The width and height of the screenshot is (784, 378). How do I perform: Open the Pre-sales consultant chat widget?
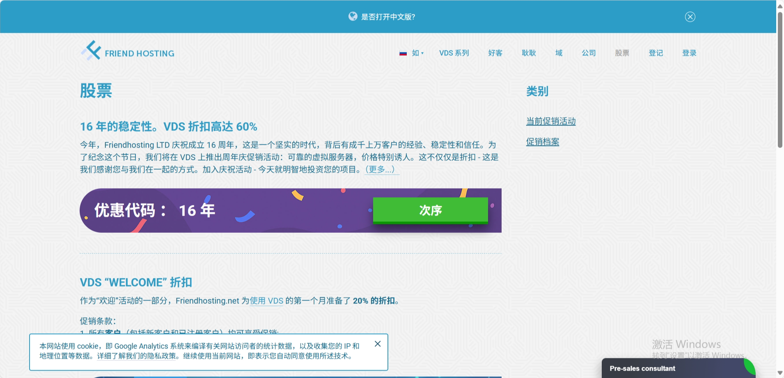click(x=642, y=368)
